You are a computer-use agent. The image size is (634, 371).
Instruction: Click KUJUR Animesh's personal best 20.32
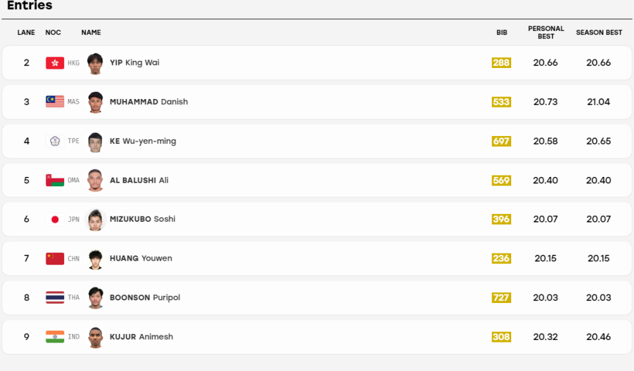[x=546, y=337]
